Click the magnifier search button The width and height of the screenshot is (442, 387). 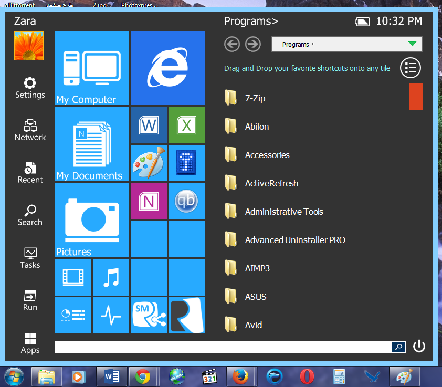click(398, 347)
